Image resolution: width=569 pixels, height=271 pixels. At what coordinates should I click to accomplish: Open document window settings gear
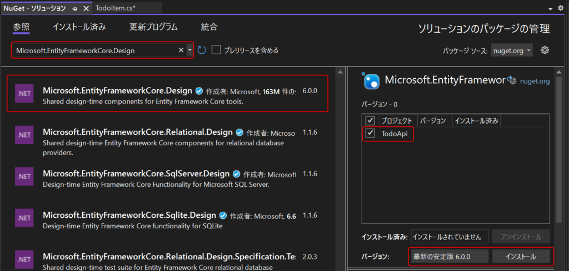click(561, 8)
